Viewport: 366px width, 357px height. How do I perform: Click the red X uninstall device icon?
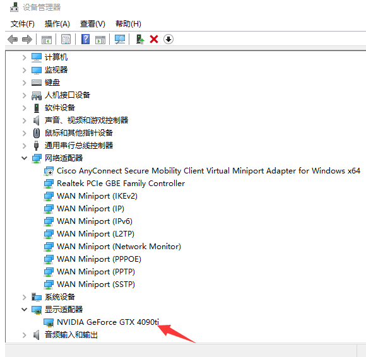154,39
